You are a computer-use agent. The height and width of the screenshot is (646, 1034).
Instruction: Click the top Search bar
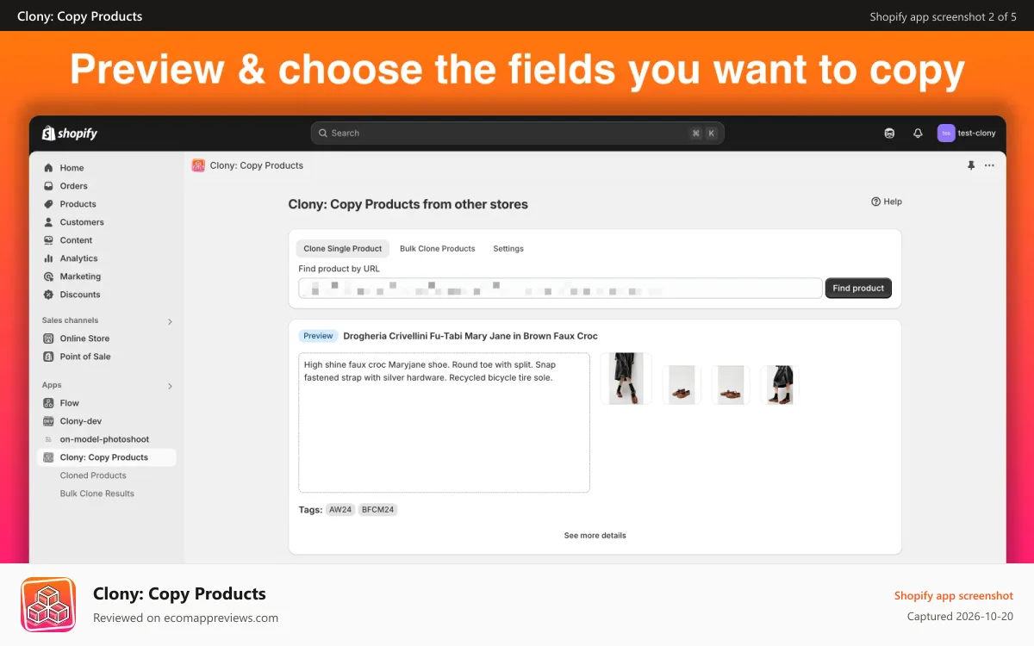click(x=517, y=134)
